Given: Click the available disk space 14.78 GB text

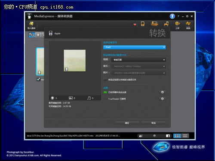Looking at the screenshot, I should click(60, 106).
